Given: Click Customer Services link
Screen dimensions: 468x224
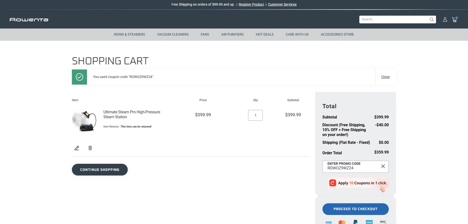Looking at the screenshot, I should tap(282, 4).
